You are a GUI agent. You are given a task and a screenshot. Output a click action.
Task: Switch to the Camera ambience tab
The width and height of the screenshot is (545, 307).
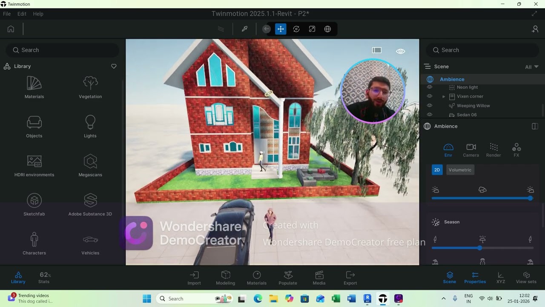(x=471, y=150)
